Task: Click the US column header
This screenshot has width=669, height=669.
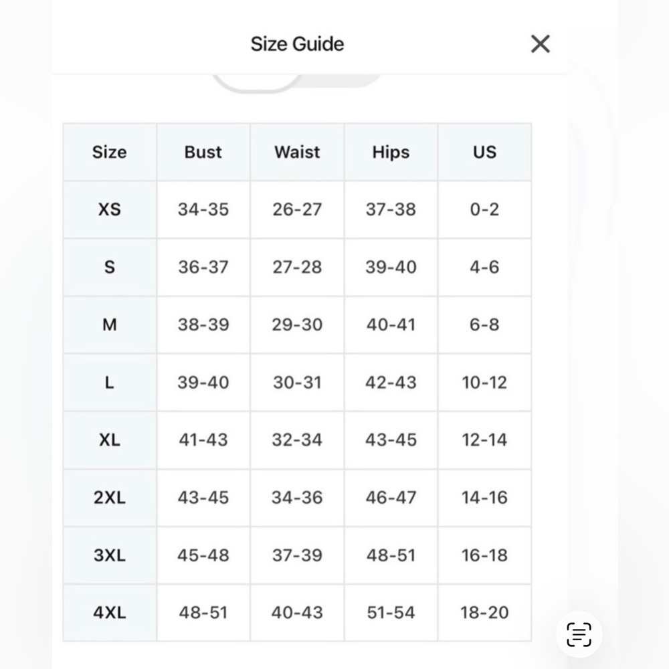Action: click(484, 152)
